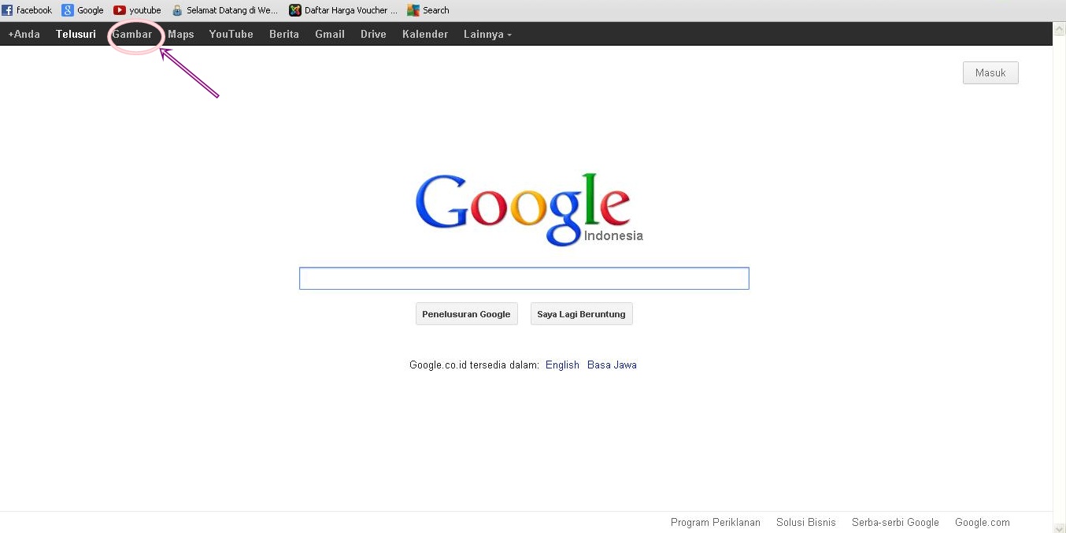Screen dimensions: 1066x533
Task: Open the Google bookmark
Action: [x=83, y=10]
